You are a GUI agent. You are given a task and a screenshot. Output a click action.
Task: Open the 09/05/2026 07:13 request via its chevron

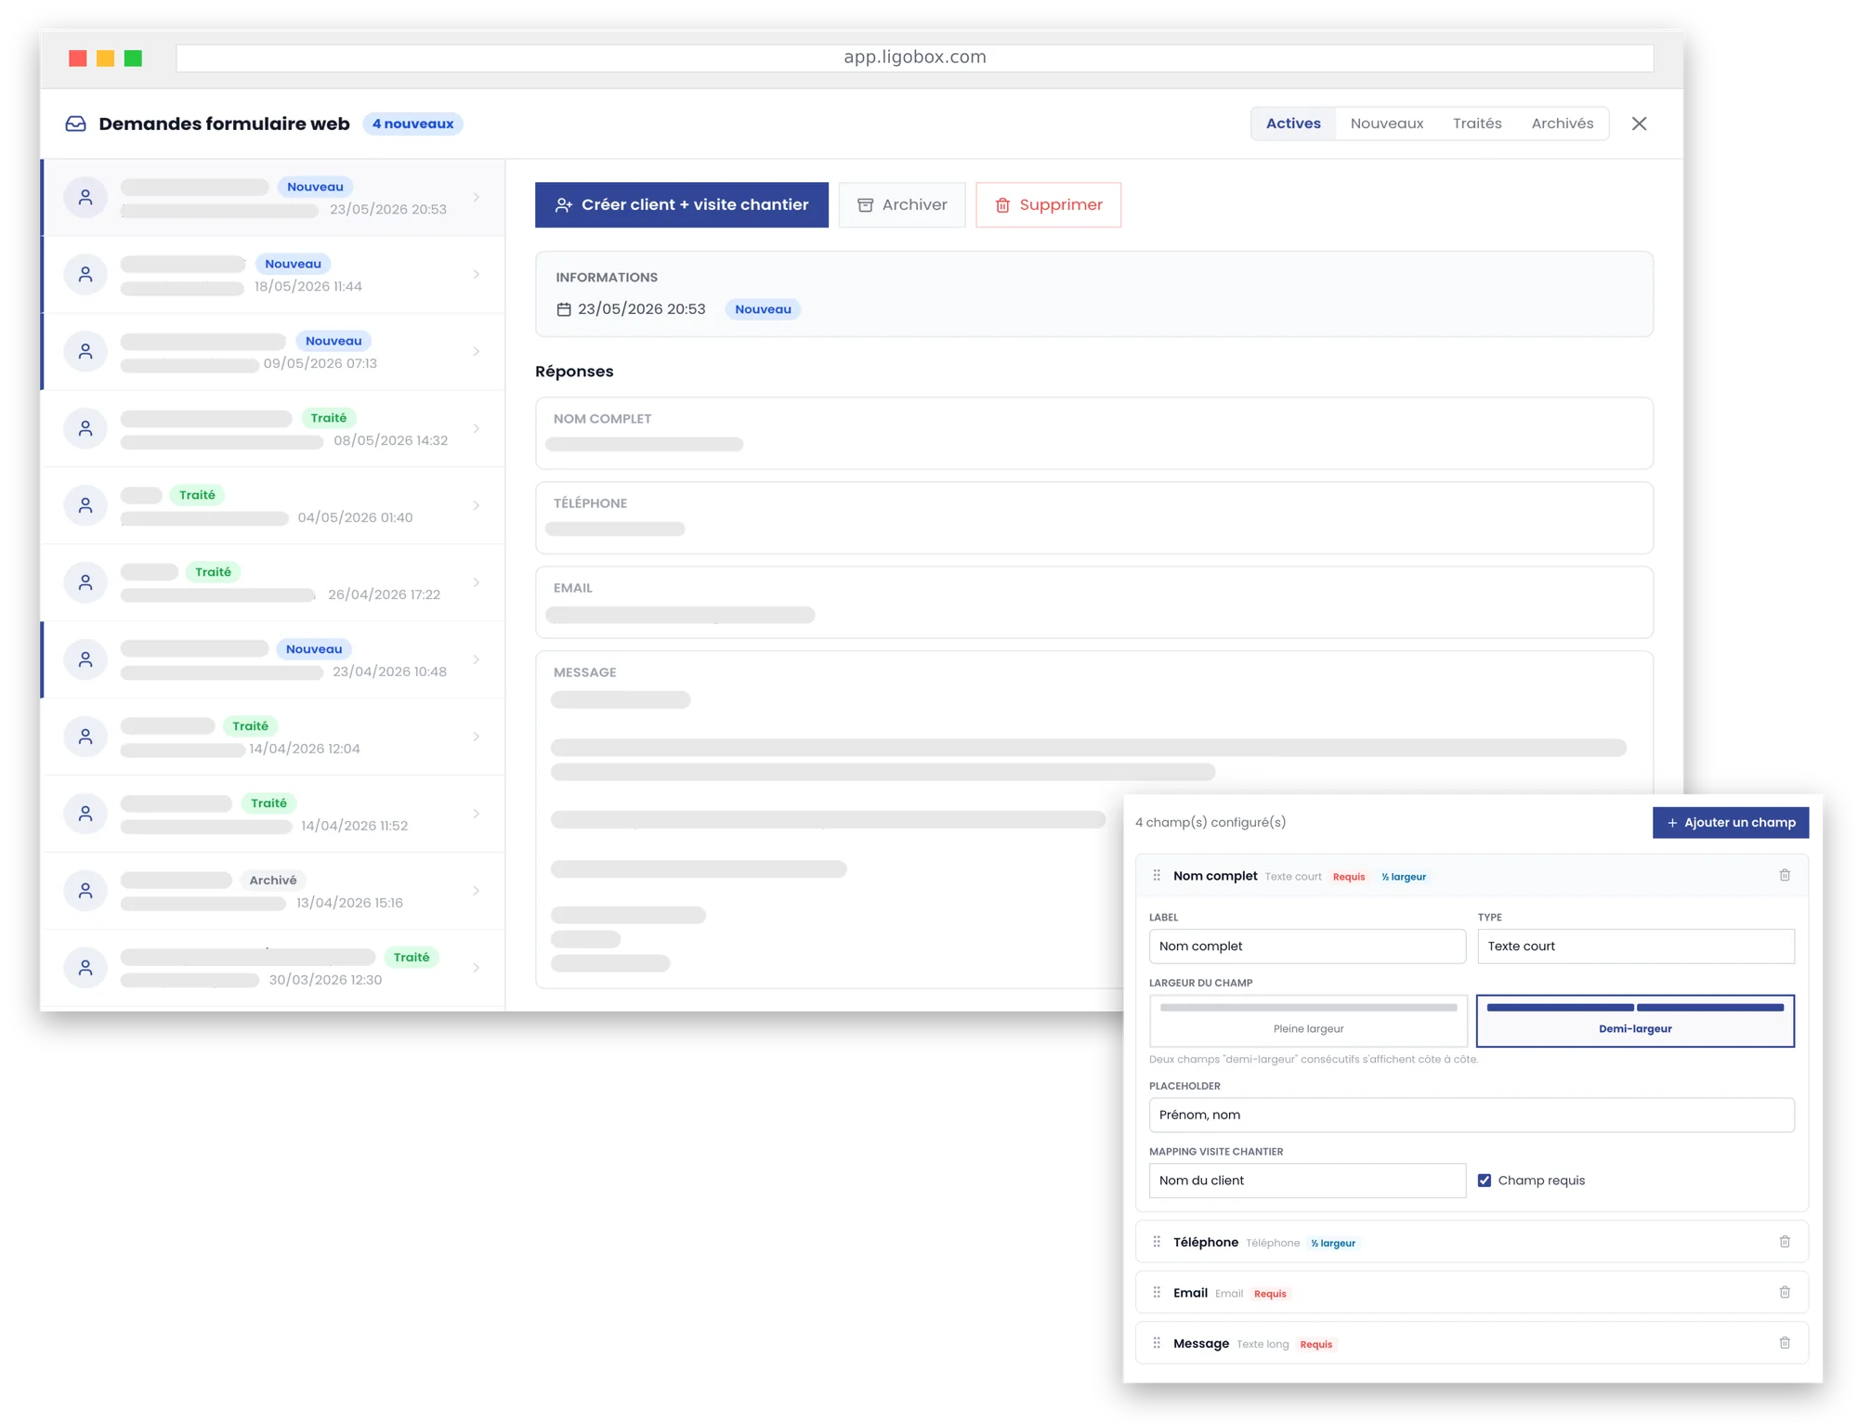[x=477, y=351]
